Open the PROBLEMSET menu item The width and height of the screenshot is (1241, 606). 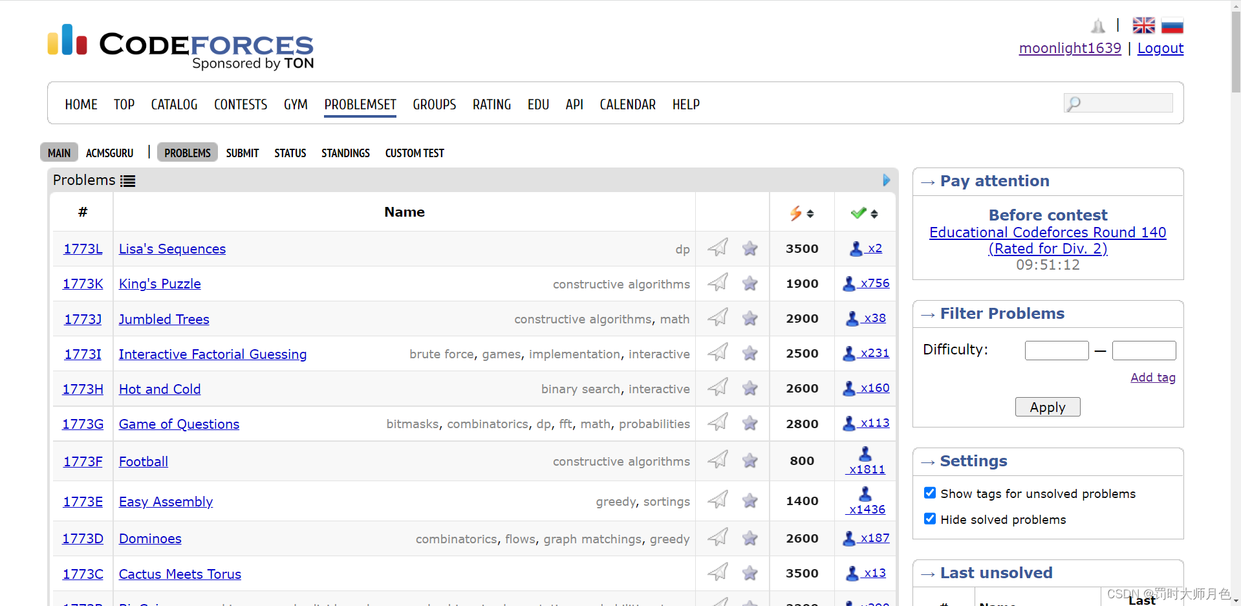coord(360,104)
